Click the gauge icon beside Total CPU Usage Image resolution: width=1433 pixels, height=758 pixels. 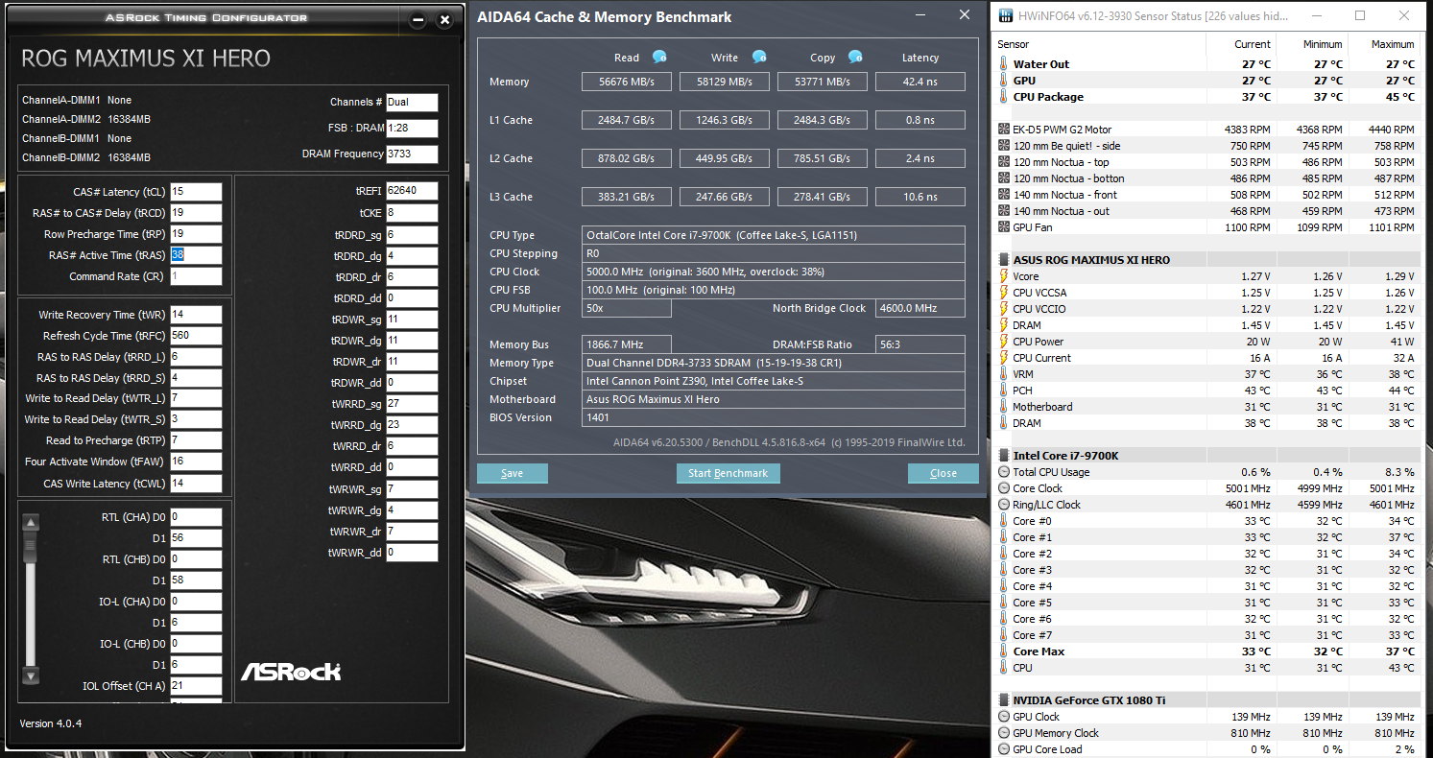(x=1004, y=472)
